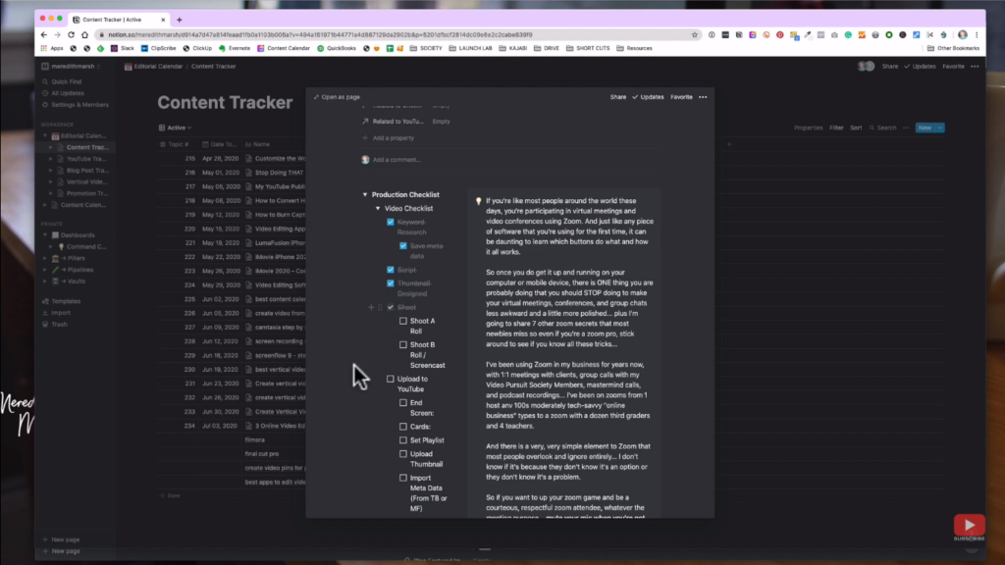Click the Vaults page icon in sidebar
This screenshot has width=1005, height=565.
55,282
